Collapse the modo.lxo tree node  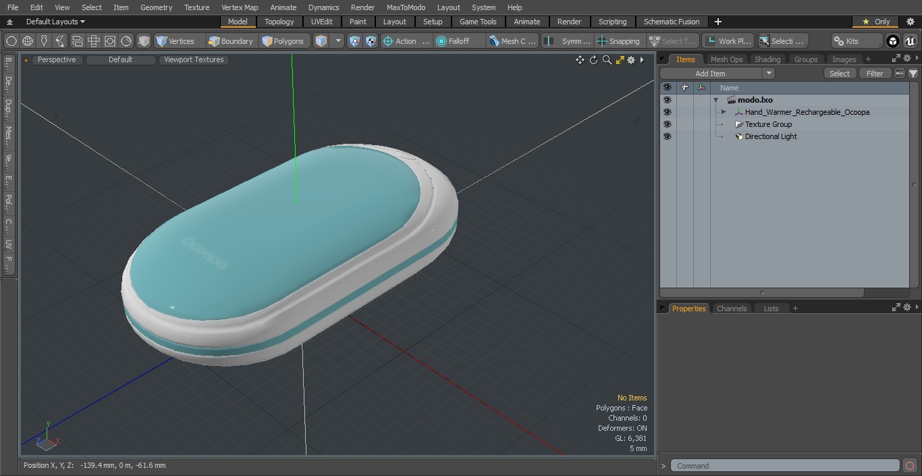coord(715,100)
